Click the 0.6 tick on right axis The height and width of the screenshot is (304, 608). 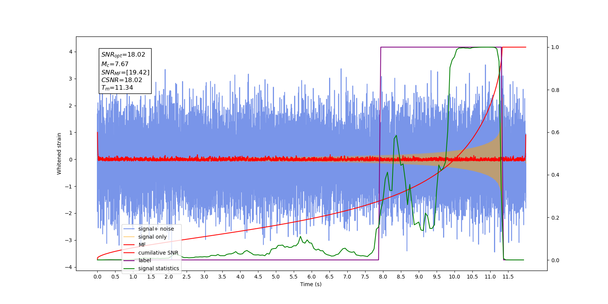pyautogui.click(x=555, y=132)
